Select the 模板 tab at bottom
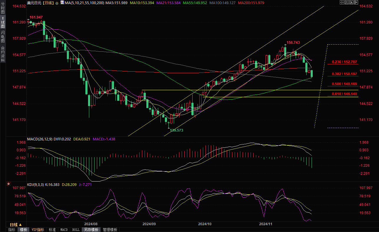 click(x=23, y=230)
